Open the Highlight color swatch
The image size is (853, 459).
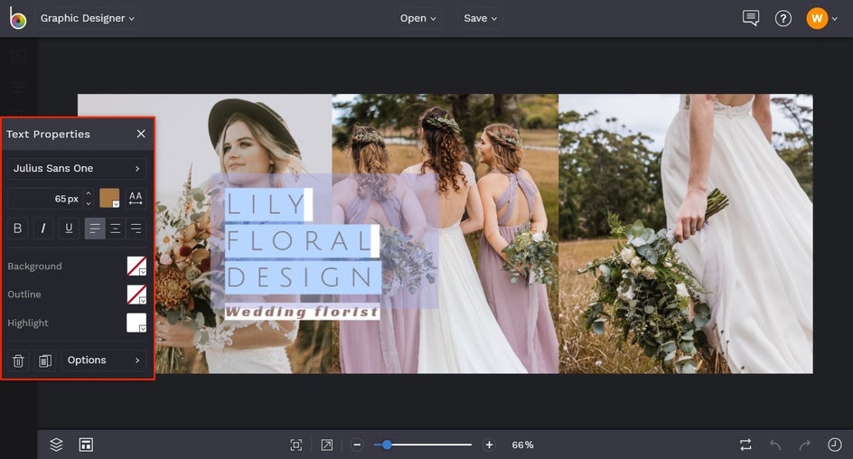(136, 323)
